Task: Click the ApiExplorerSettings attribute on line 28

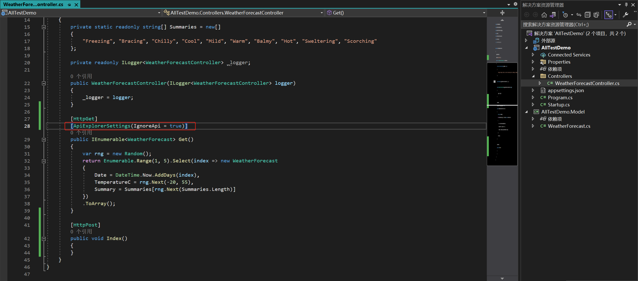Action: point(129,126)
